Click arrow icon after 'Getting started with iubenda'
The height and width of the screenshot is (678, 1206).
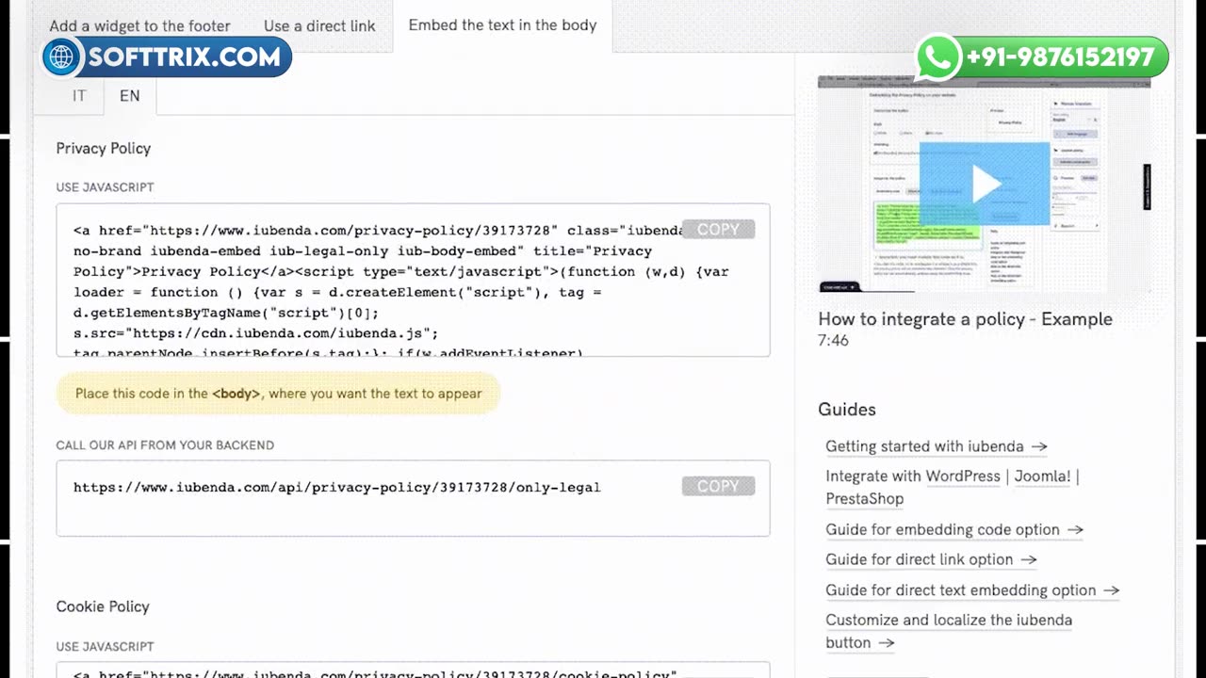pyautogui.click(x=1038, y=446)
